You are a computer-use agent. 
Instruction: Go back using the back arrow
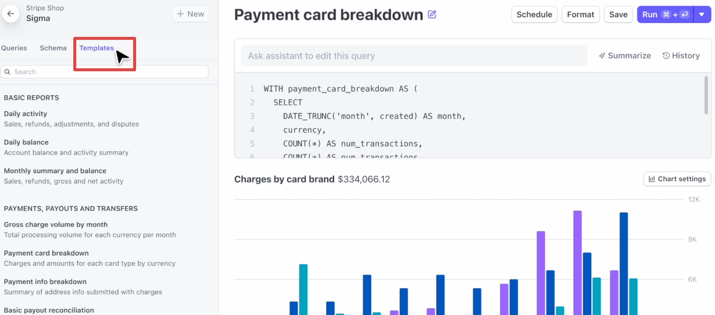point(10,13)
